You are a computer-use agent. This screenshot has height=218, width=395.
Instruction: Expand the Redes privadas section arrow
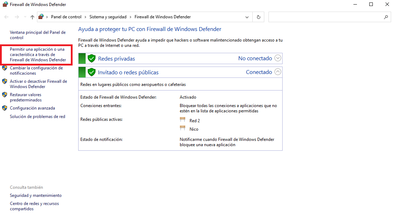point(278,58)
